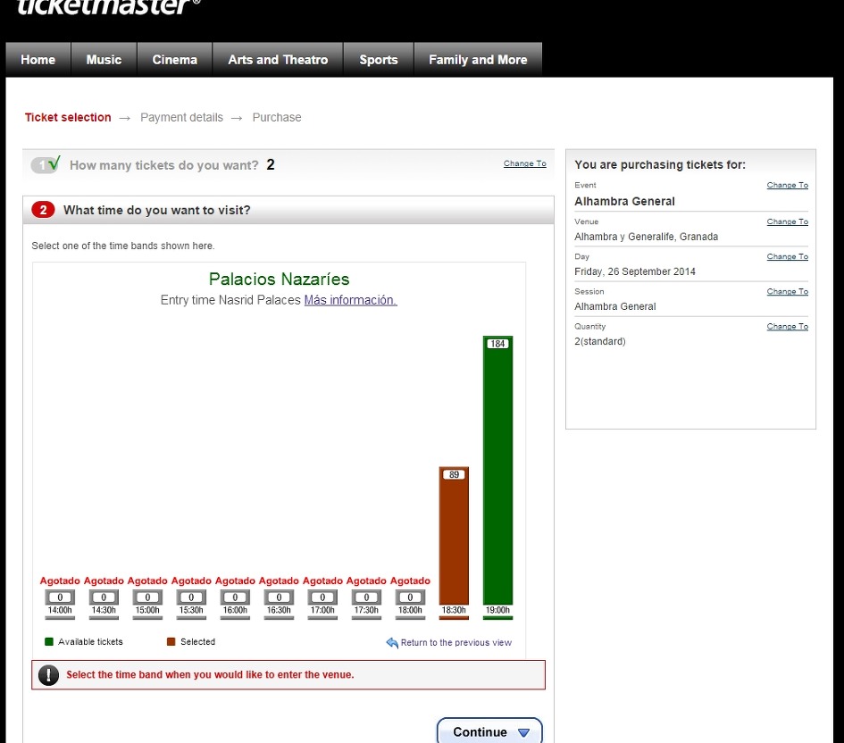Open the Más información link
Screen dimensions: 844x743
pos(350,300)
